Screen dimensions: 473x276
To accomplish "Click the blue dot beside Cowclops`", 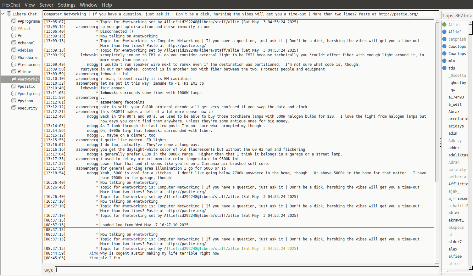I will tap(444, 54).
